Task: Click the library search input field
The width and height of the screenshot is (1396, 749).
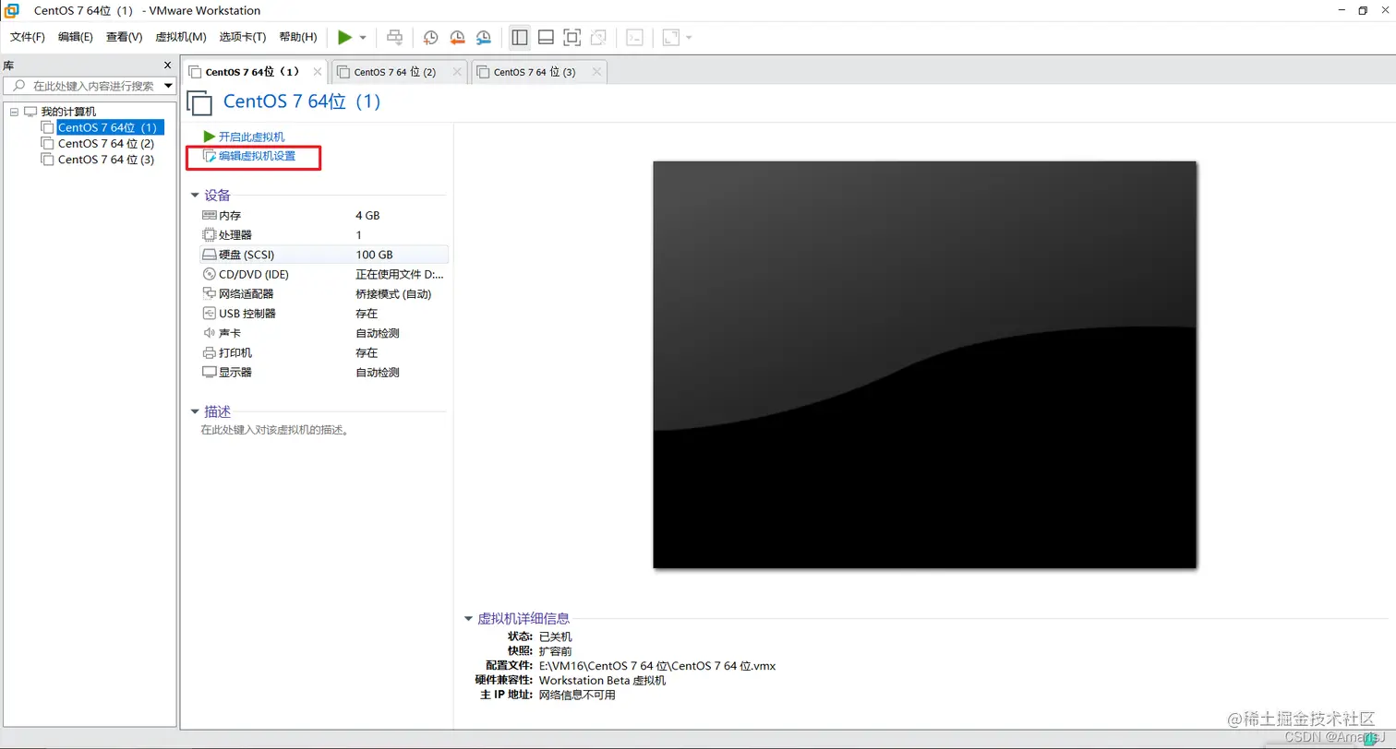Action: pyautogui.click(x=92, y=85)
